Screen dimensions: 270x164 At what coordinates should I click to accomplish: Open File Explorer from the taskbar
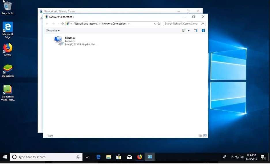tap(108, 157)
